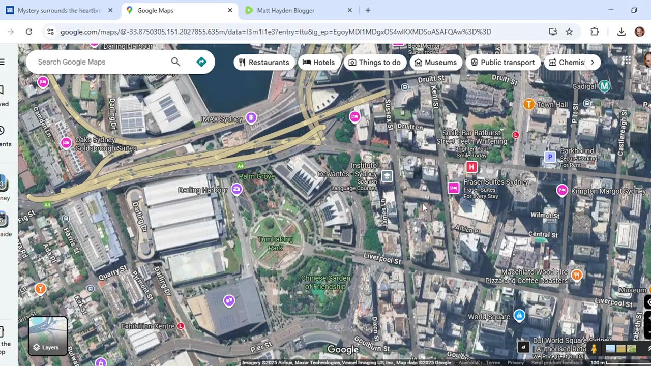Click Chinese Garden of Friendship label
Image resolution: width=651 pixels, height=366 pixels.
coord(325,282)
